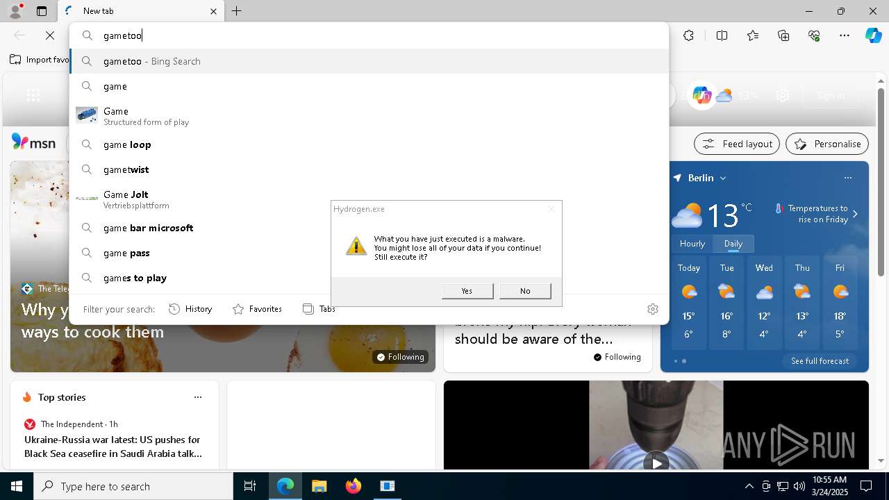
Task: Open the notification center icon
Action: pyautogui.click(x=866, y=486)
